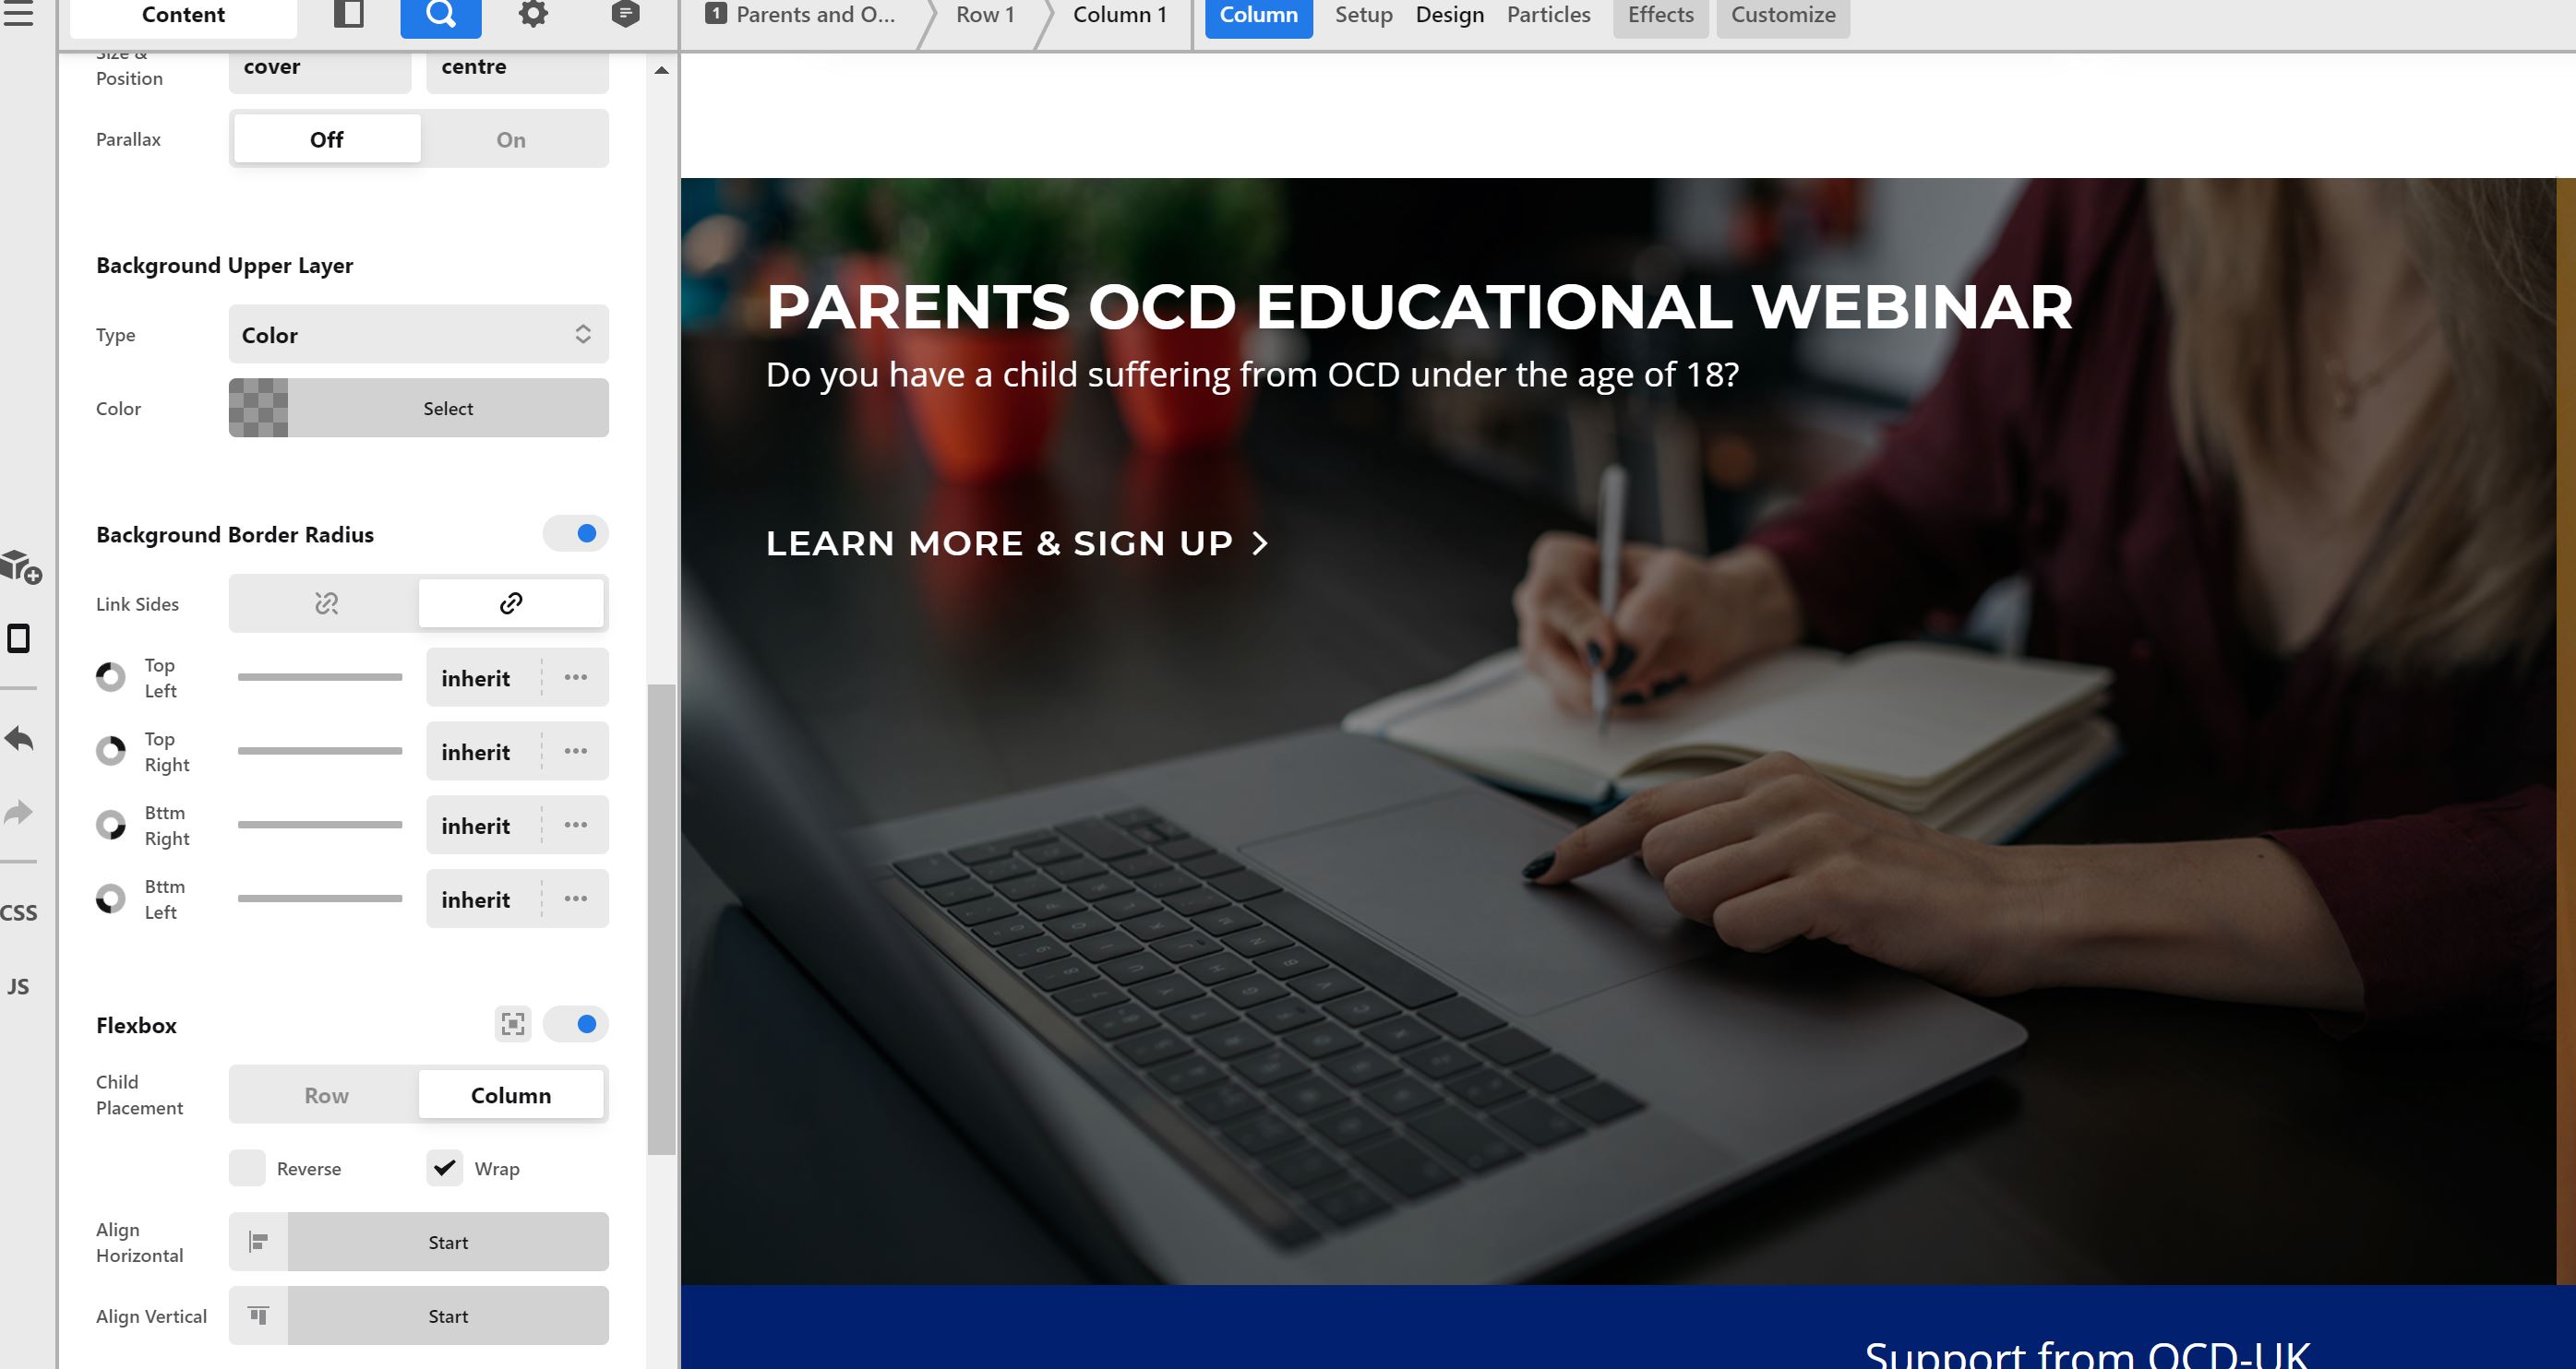Click the search magnifier icon

coord(441,15)
